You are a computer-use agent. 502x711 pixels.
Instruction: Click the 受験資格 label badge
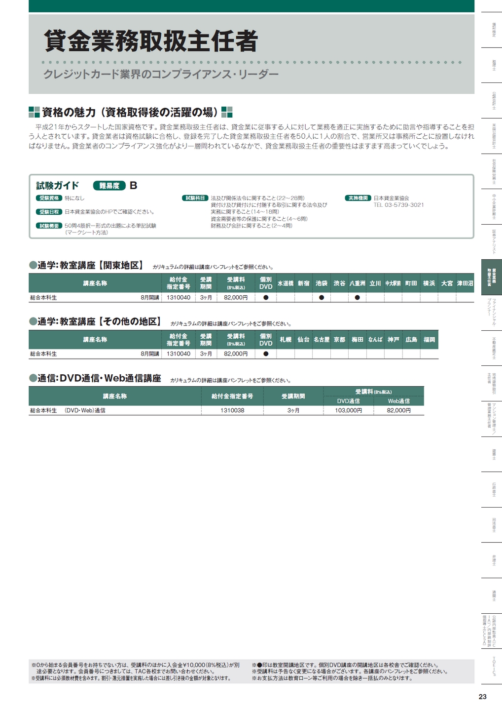pyautogui.click(x=49, y=198)
